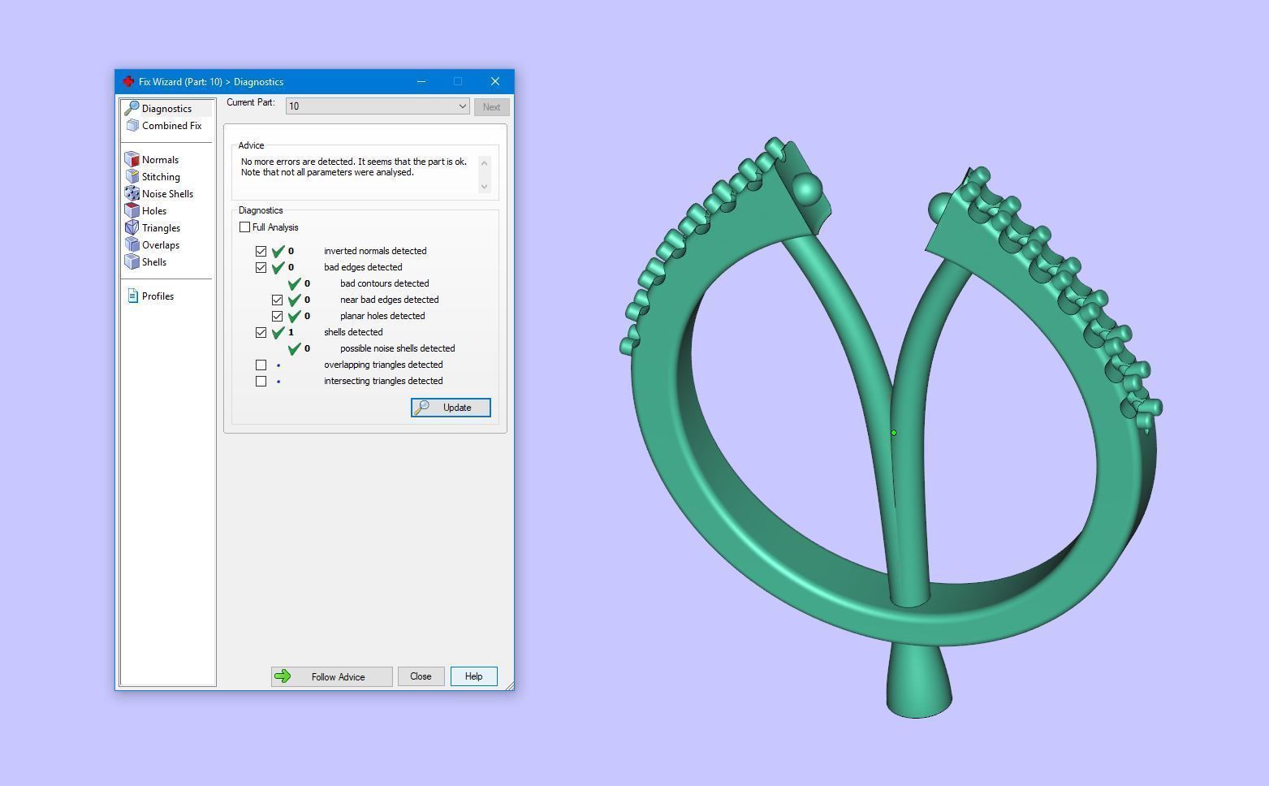Click the Diagnostics magnifier icon
Image resolution: width=1269 pixels, height=786 pixels.
click(x=132, y=108)
